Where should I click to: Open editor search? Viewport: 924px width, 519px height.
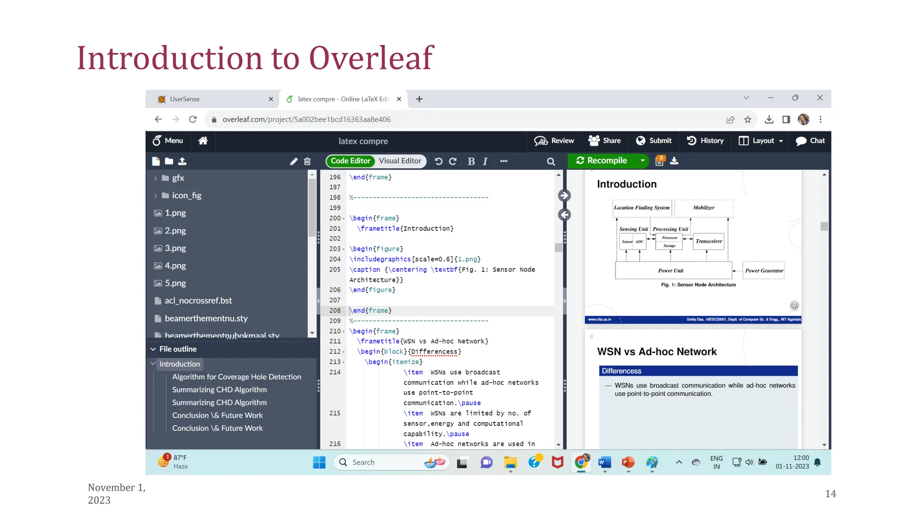(x=551, y=161)
